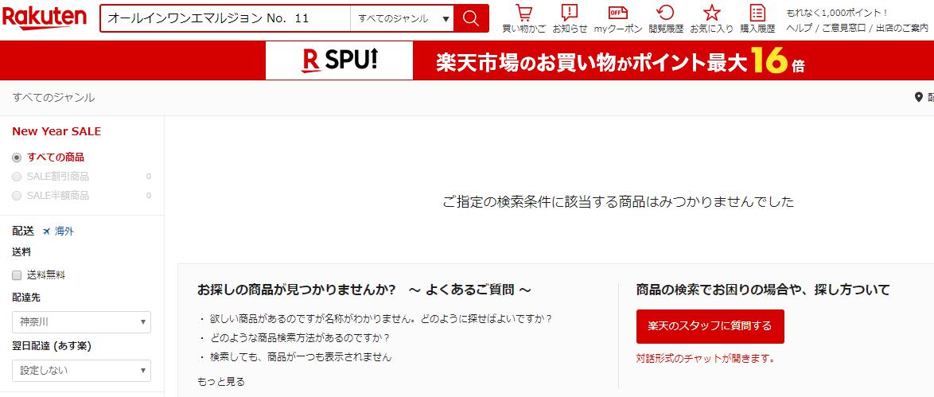
Task: Click the R SPU! banner logo
Action: [339, 60]
